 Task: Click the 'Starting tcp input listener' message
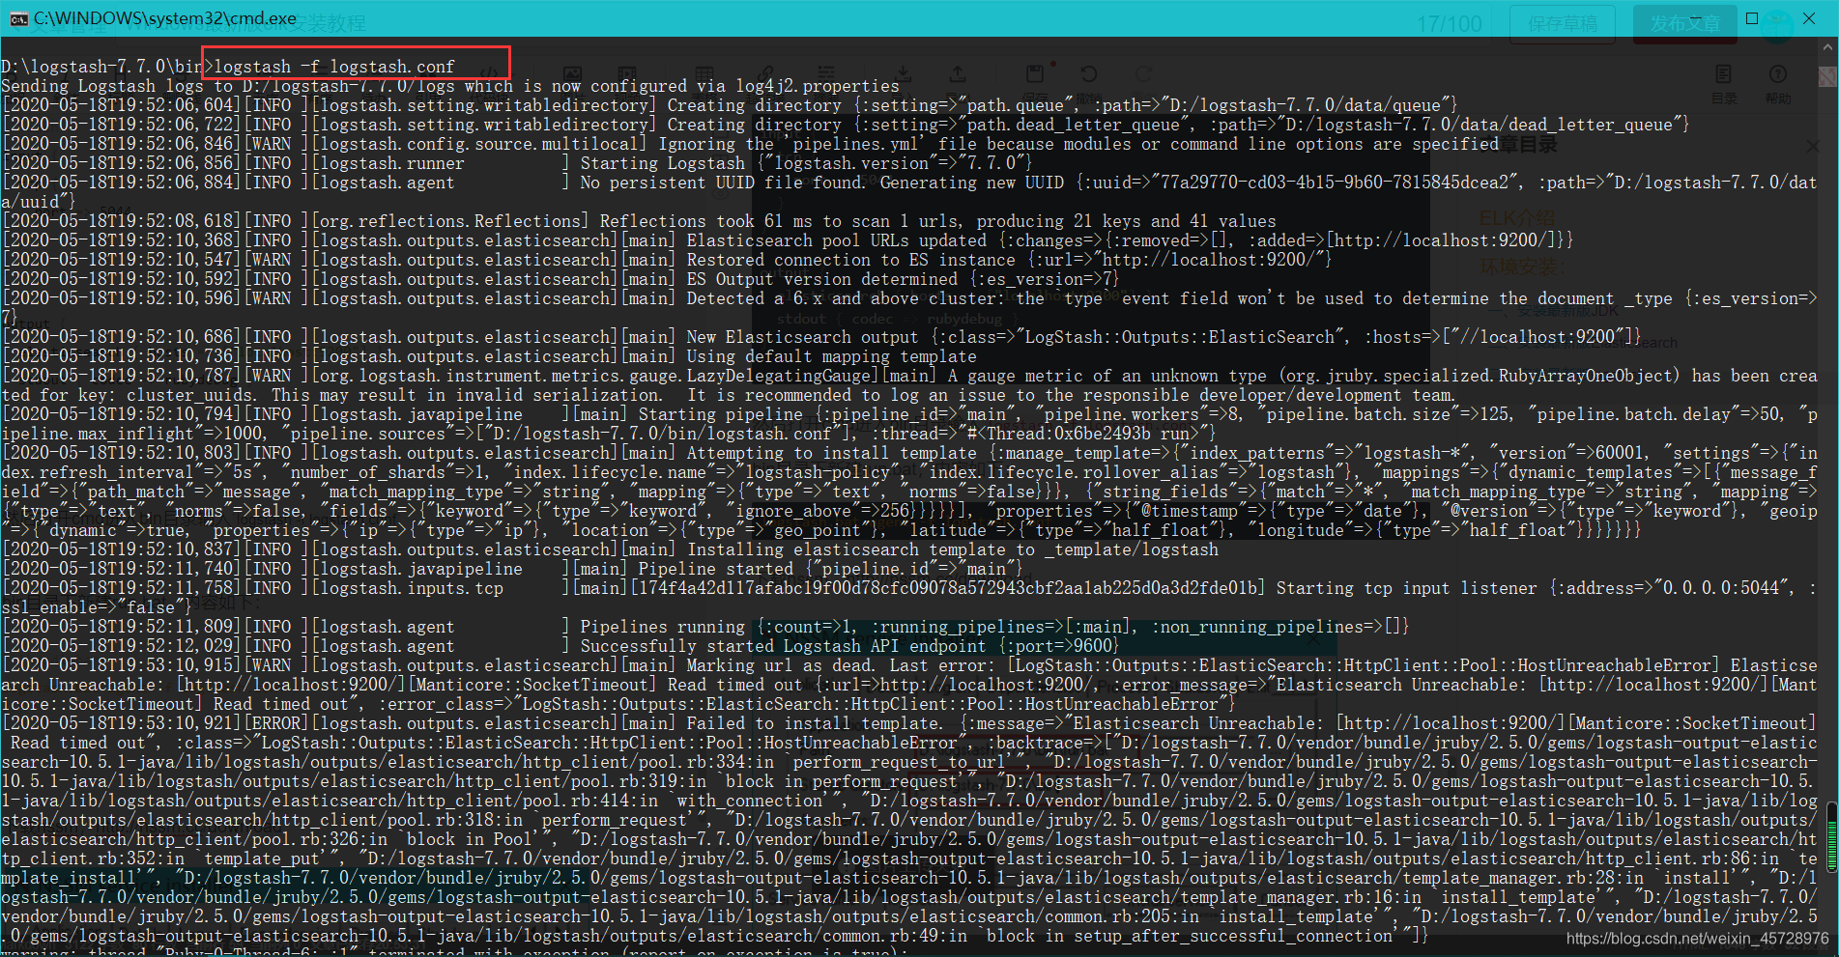(1407, 588)
